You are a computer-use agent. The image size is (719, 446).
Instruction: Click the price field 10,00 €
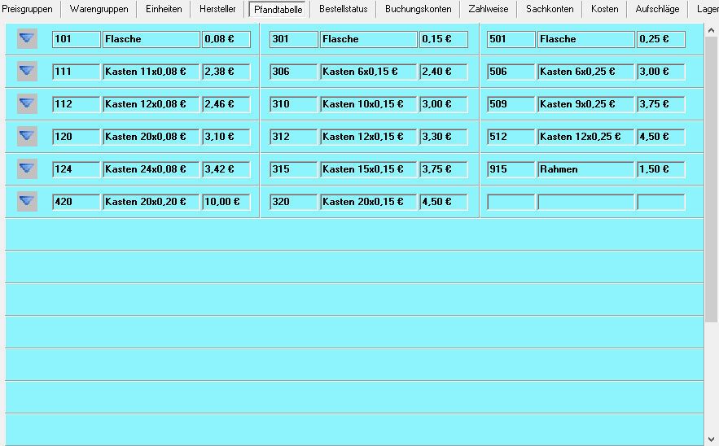coord(226,202)
